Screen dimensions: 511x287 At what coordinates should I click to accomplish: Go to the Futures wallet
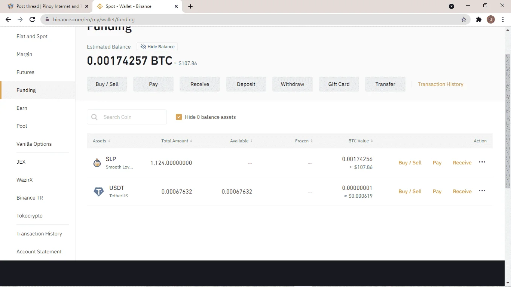25,72
